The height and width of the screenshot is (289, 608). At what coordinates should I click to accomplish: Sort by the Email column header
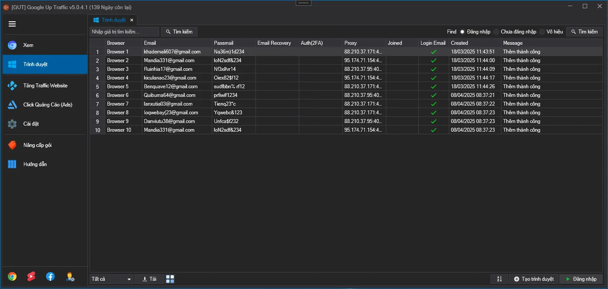click(x=177, y=43)
